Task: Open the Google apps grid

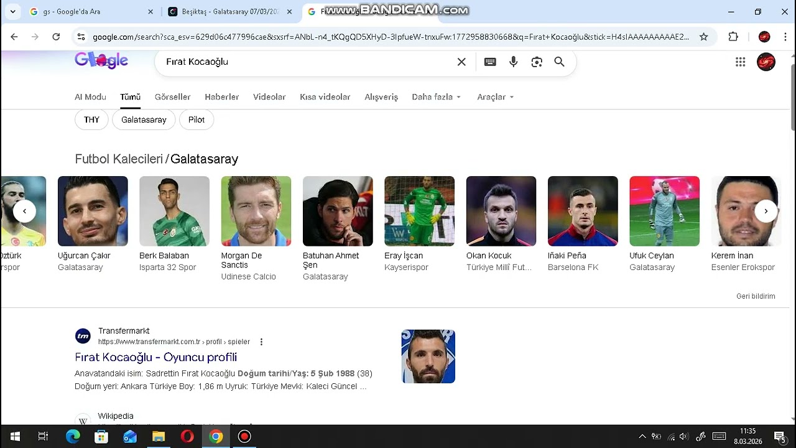Action: click(740, 62)
